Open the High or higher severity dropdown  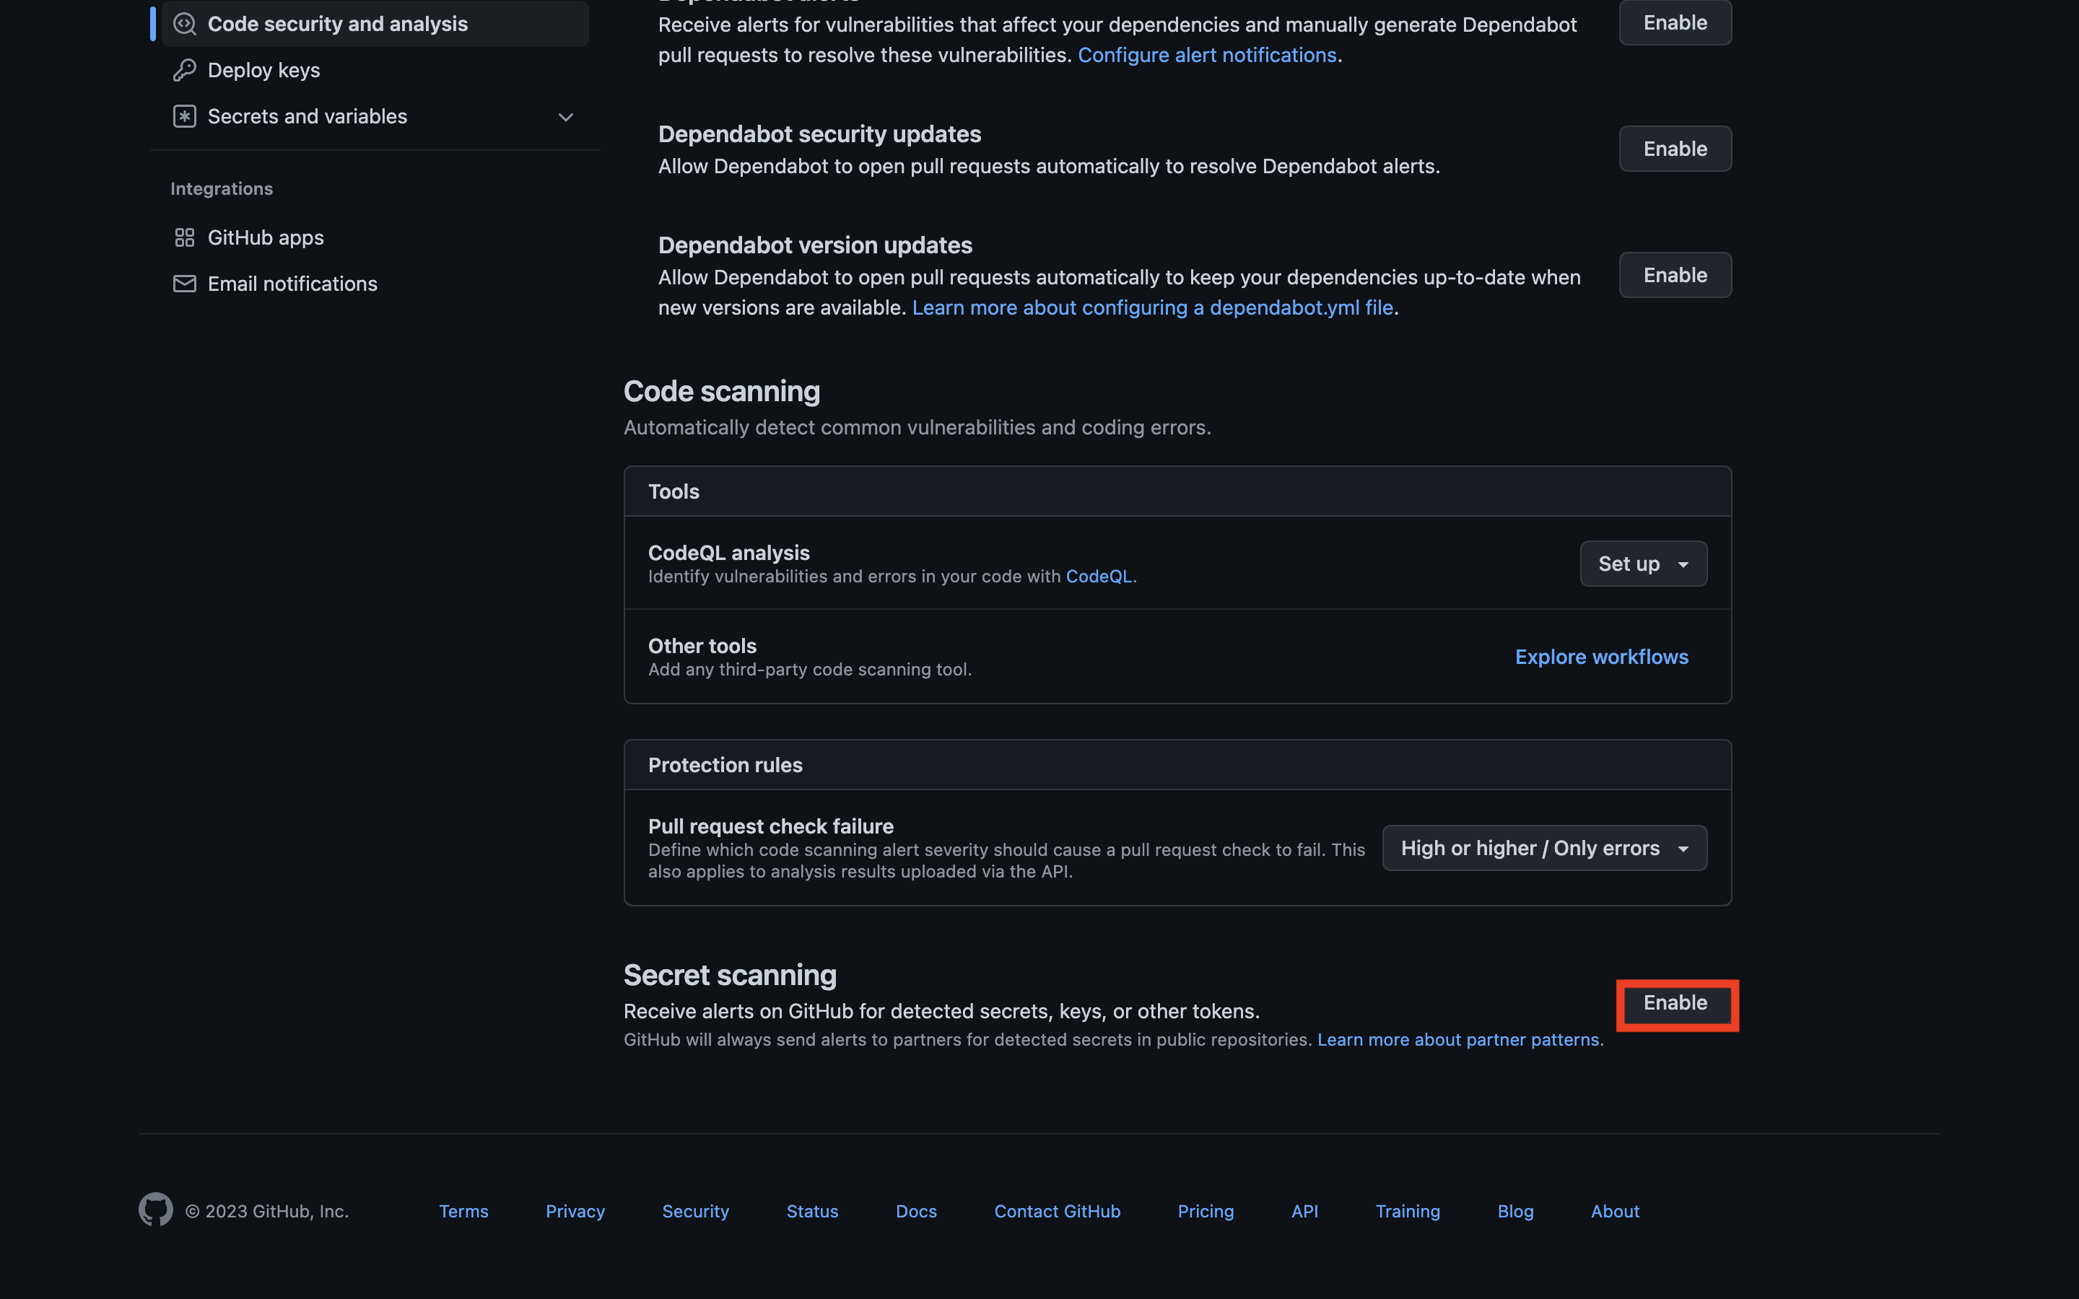pyautogui.click(x=1544, y=849)
